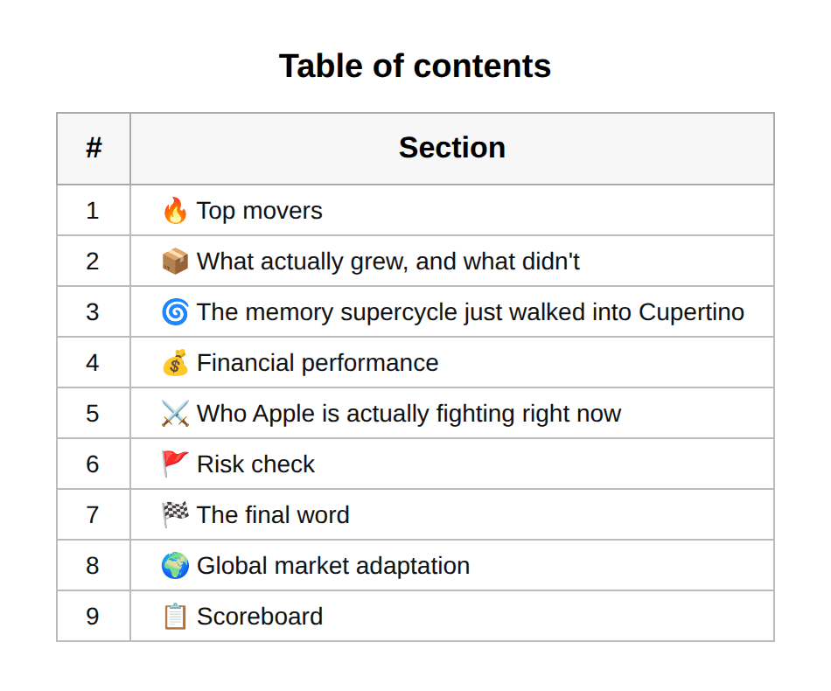831x691 pixels.
Task: Click the crossed swords emoji icon
Action: 175,414
